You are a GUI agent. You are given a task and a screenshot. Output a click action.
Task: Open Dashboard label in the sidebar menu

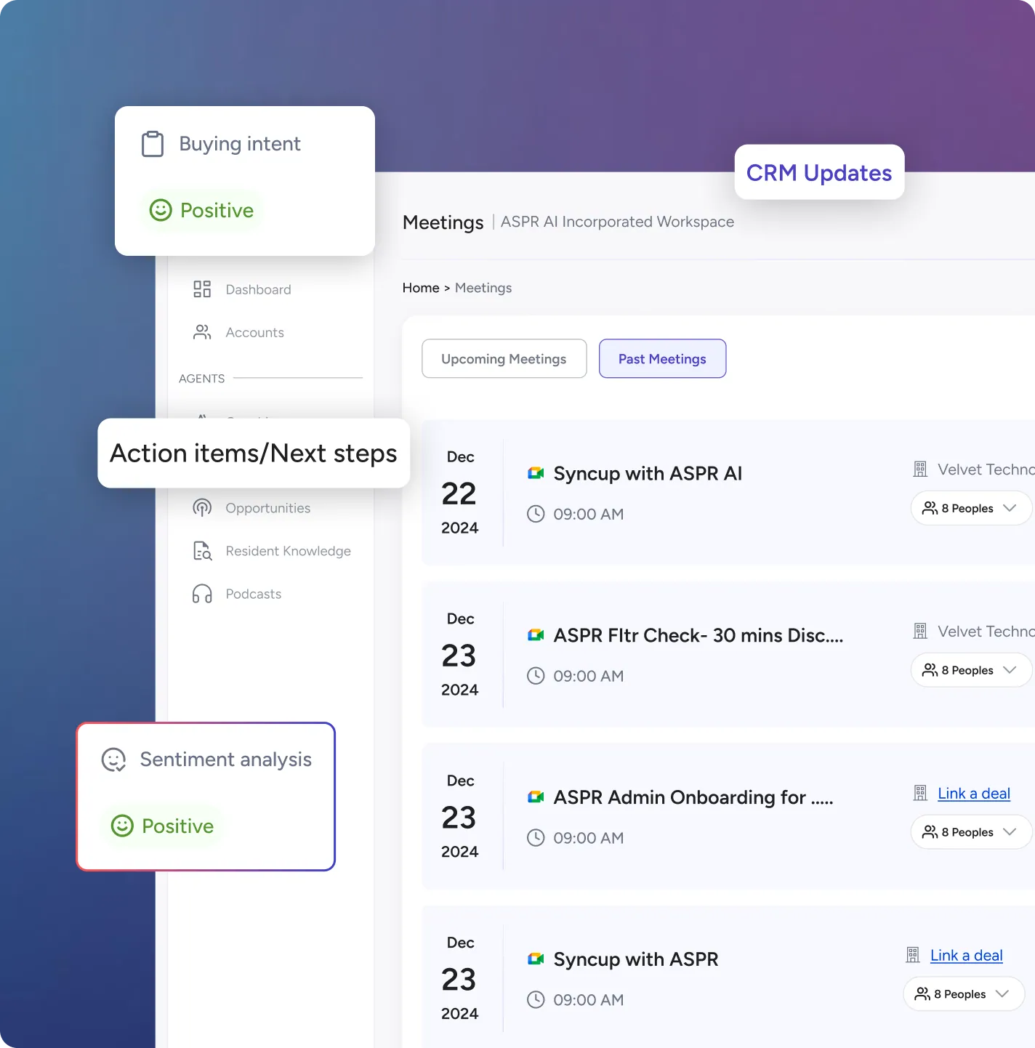259,289
